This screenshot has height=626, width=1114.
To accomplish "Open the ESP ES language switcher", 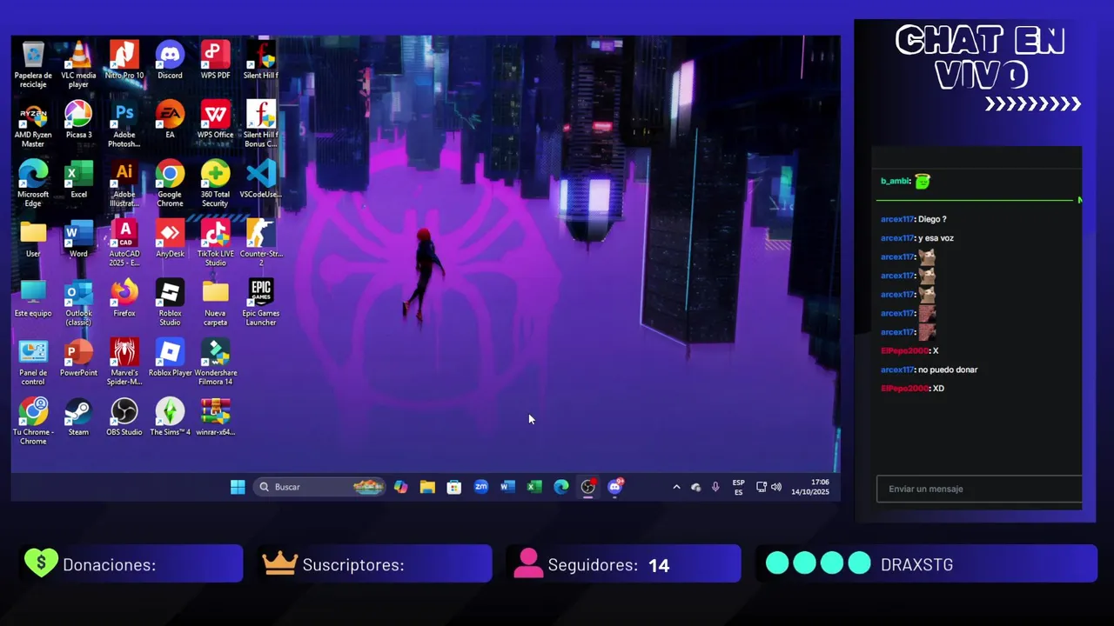I will (738, 487).
